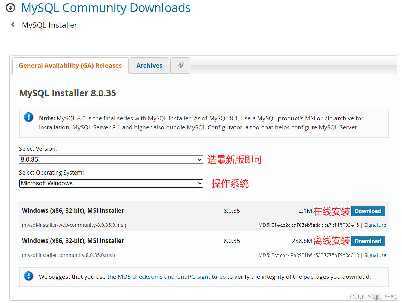Click the download circle icon beside page title
This screenshot has width=402, height=303.
tap(11, 8)
